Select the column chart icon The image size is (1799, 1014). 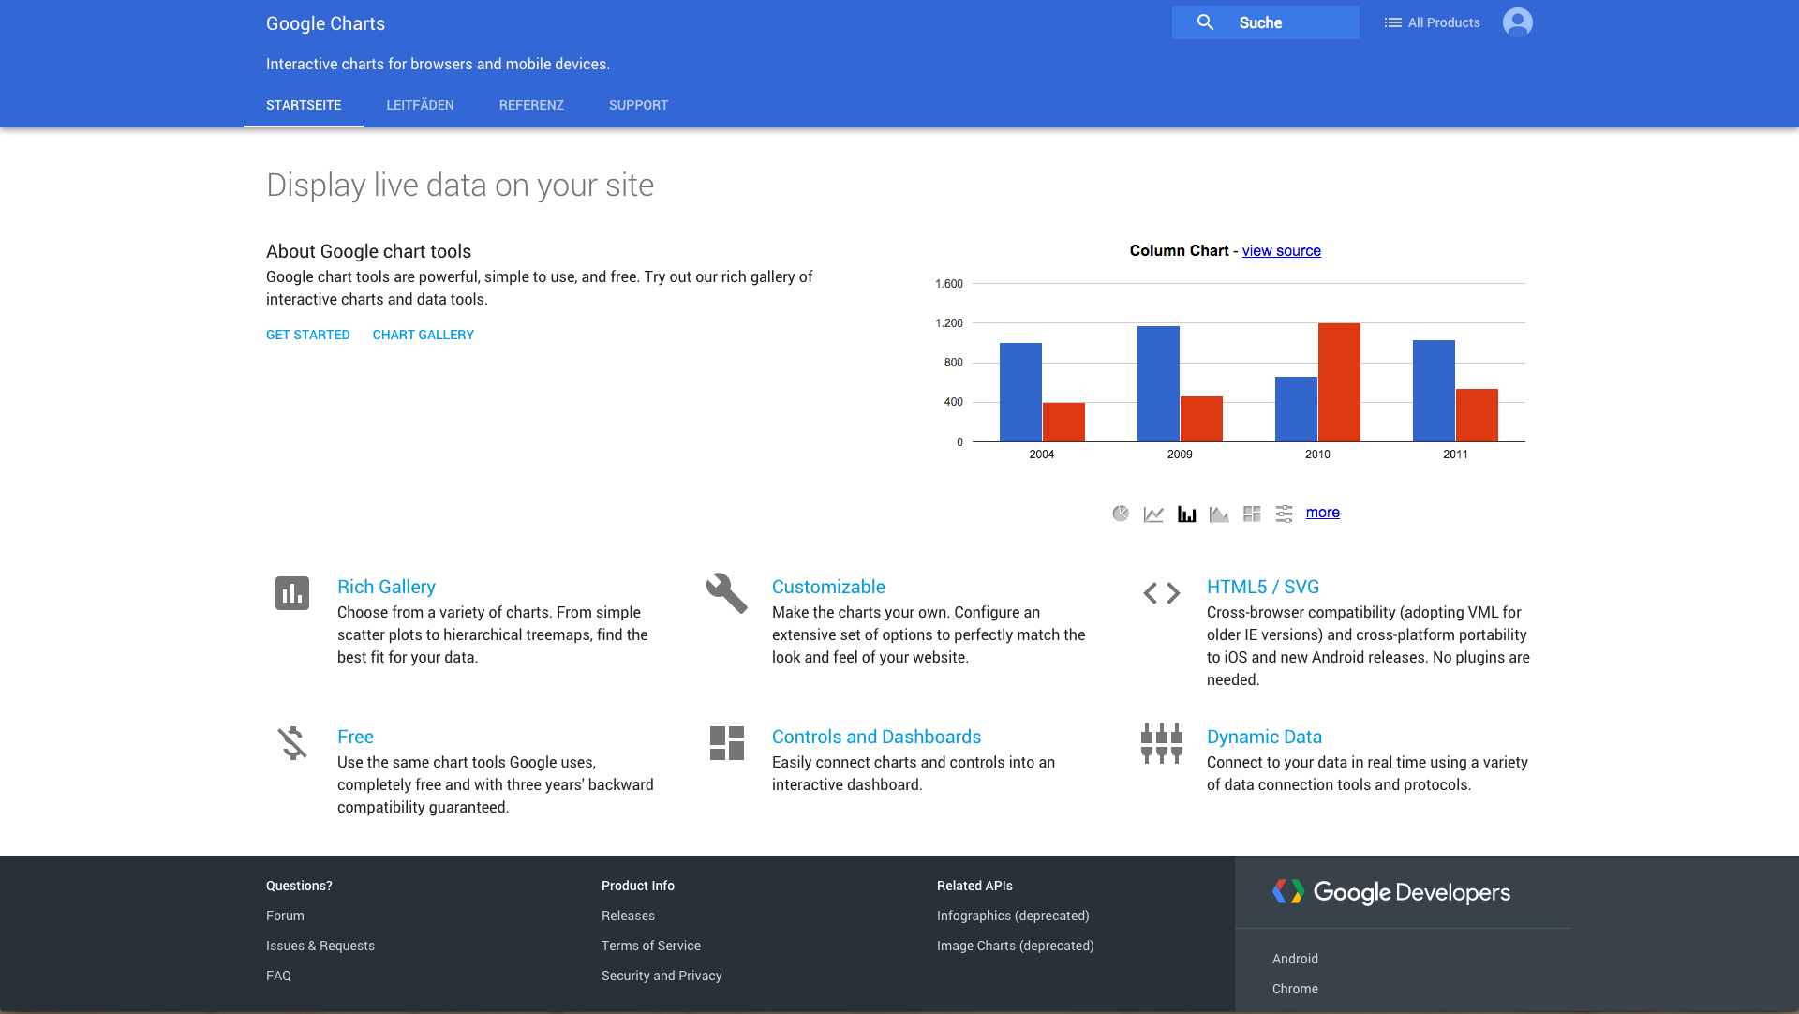click(1186, 514)
